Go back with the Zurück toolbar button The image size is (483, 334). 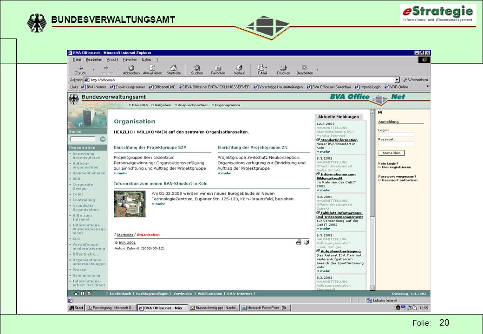[x=80, y=70]
